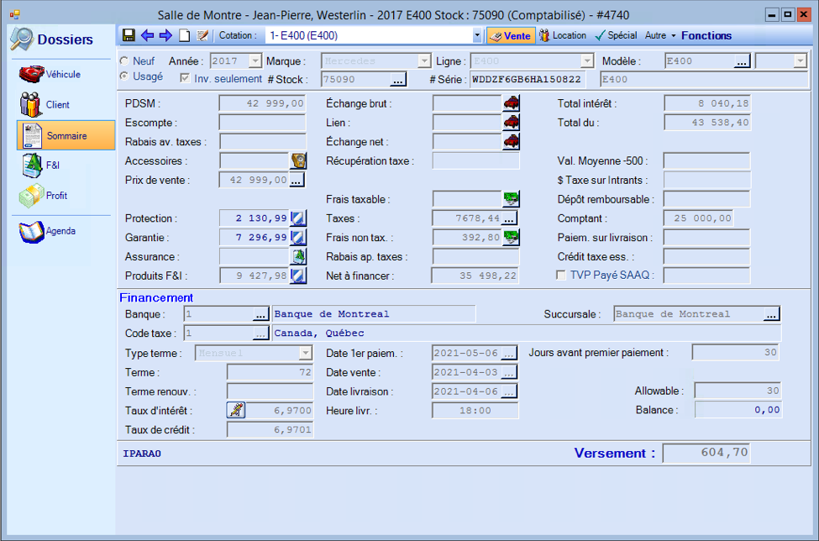The height and width of the screenshot is (541, 819).
Task: Pick Date vente with ellipsis button
Action: pyautogui.click(x=509, y=372)
